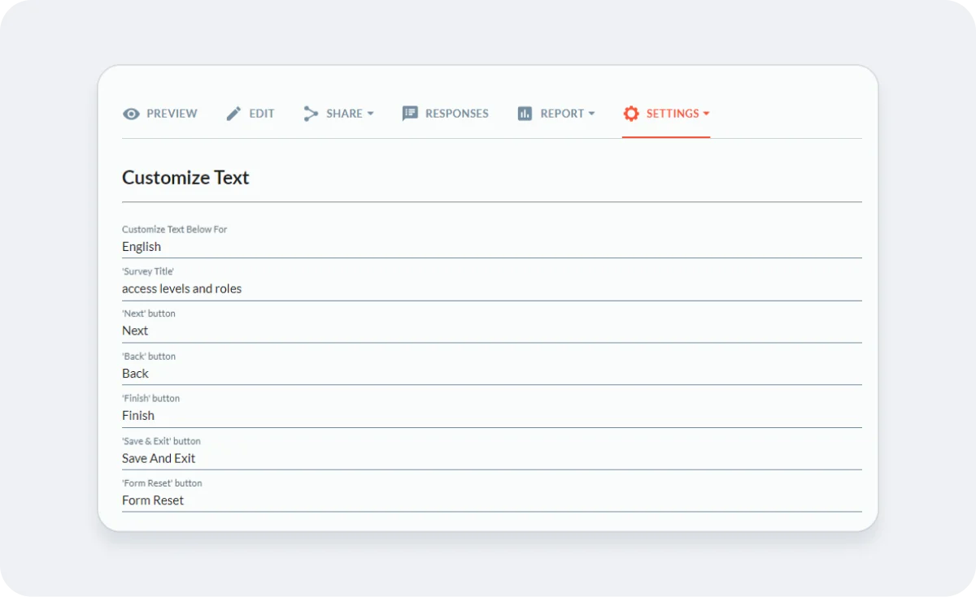This screenshot has width=976, height=597.
Task: Click the 'Save & Exit' button label
Action: pyautogui.click(x=161, y=441)
